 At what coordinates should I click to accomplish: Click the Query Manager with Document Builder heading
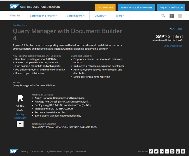(67, 35)
